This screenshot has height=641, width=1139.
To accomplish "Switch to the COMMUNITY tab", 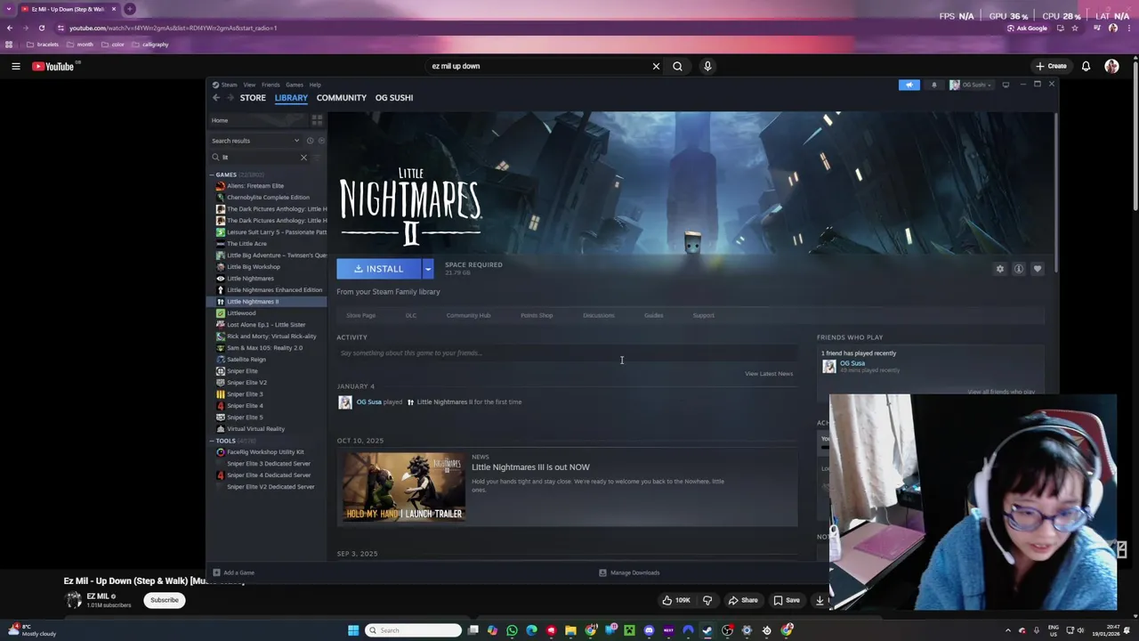I will [342, 98].
